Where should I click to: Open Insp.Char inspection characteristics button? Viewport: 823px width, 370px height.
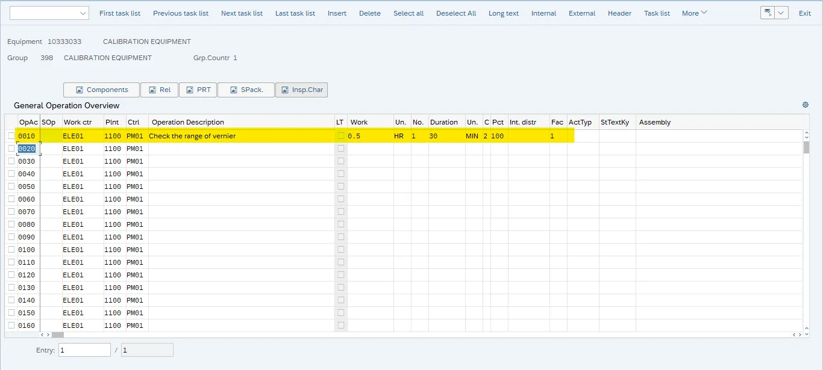click(x=301, y=90)
